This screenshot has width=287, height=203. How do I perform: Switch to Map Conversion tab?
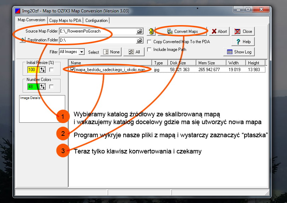click(x=31, y=20)
